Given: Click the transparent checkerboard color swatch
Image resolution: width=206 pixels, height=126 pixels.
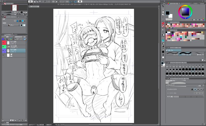Looking at the screenshot, I should 169,19.
